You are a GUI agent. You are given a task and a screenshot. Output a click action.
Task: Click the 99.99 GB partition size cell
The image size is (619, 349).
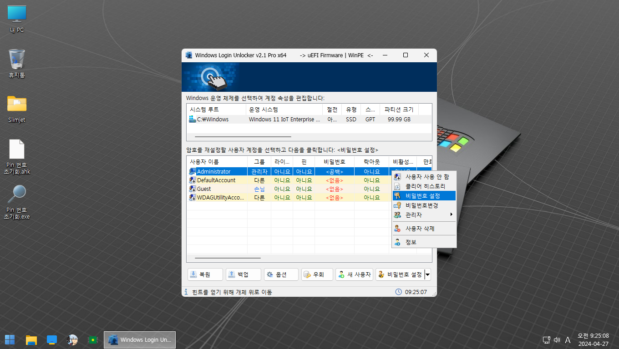pyautogui.click(x=399, y=119)
